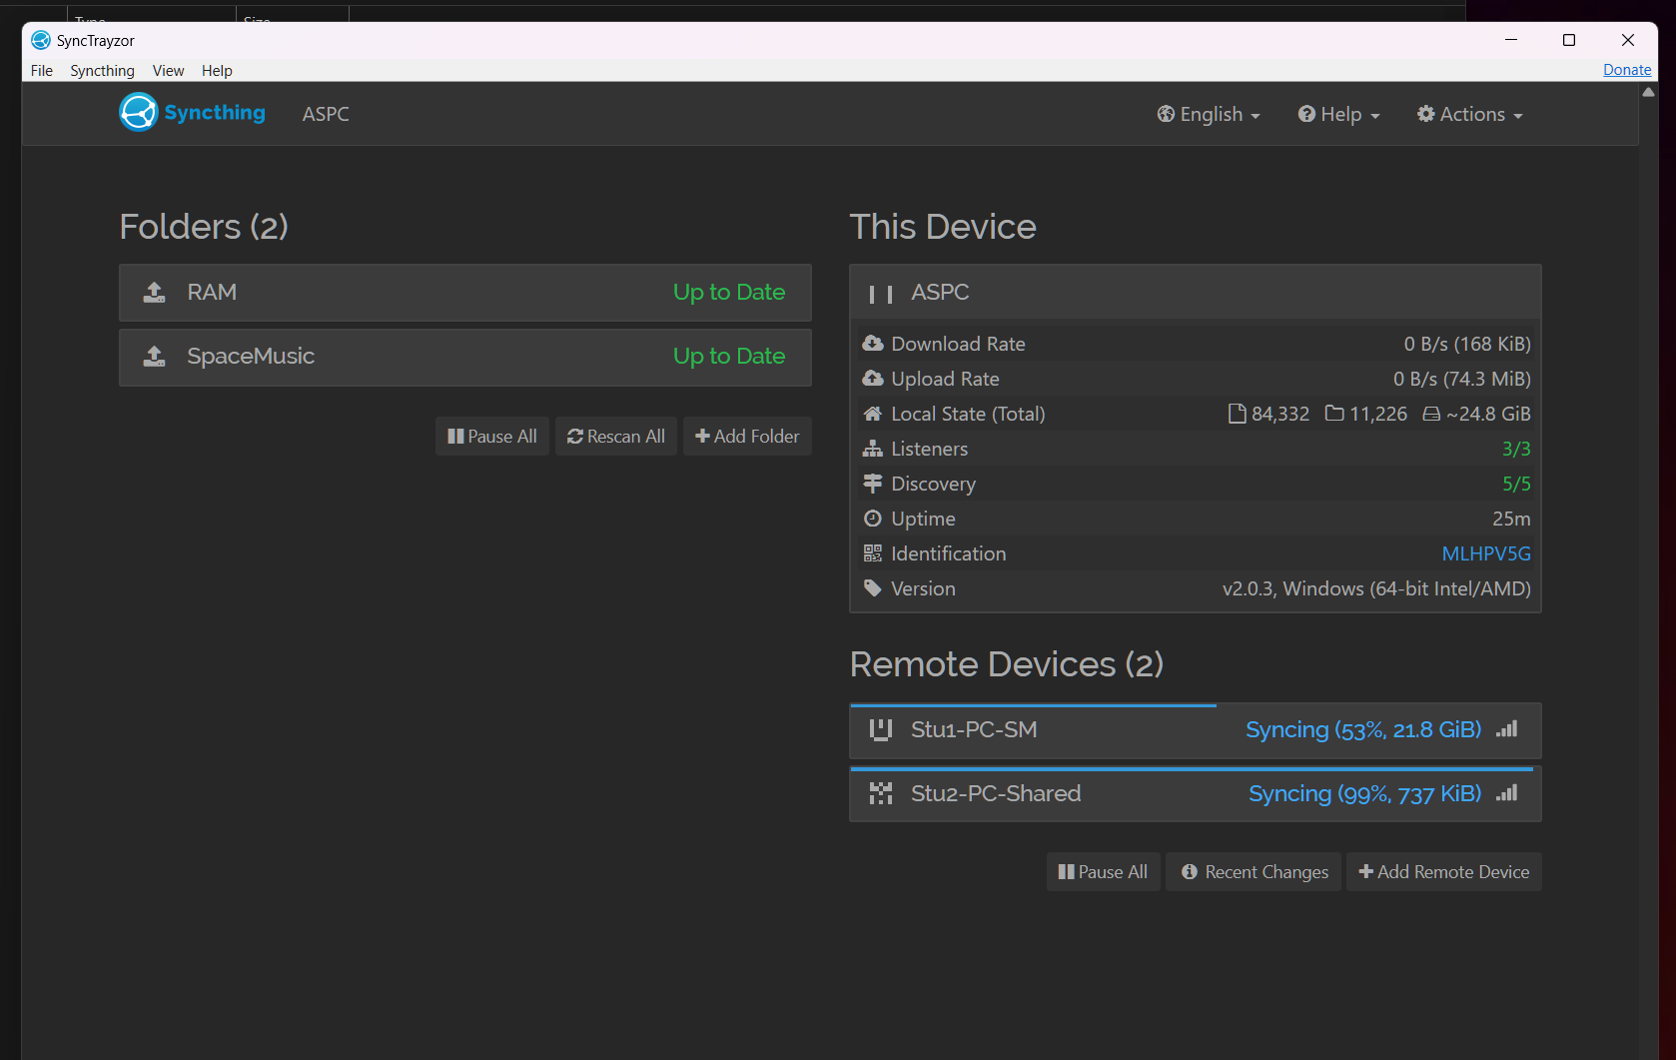Click the ASPC device name in navbar
The height and width of the screenshot is (1060, 1676).
[x=326, y=114]
